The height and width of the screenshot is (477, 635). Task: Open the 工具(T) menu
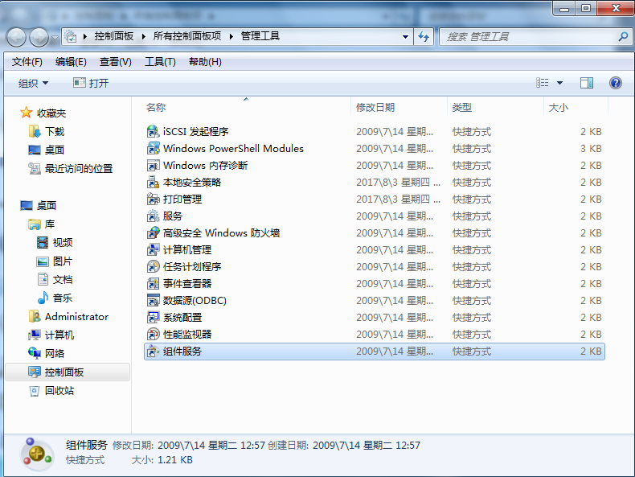[159, 62]
